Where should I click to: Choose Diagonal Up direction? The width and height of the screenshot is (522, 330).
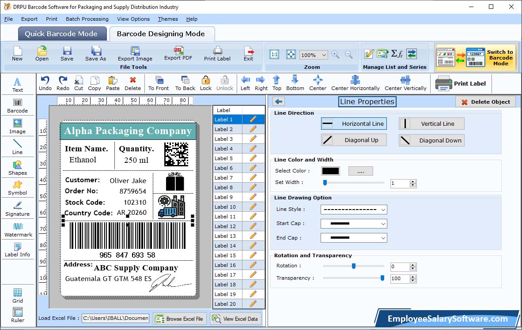point(354,140)
